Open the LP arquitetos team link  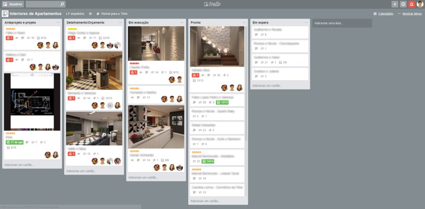coord(75,14)
